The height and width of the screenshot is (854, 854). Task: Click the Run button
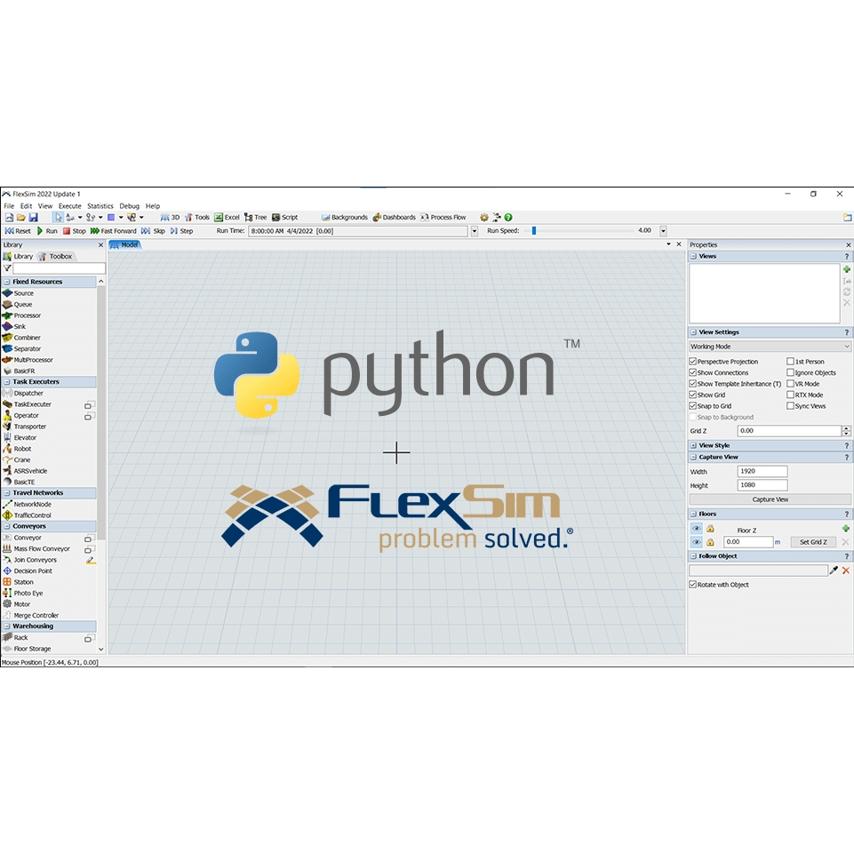click(x=47, y=231)
